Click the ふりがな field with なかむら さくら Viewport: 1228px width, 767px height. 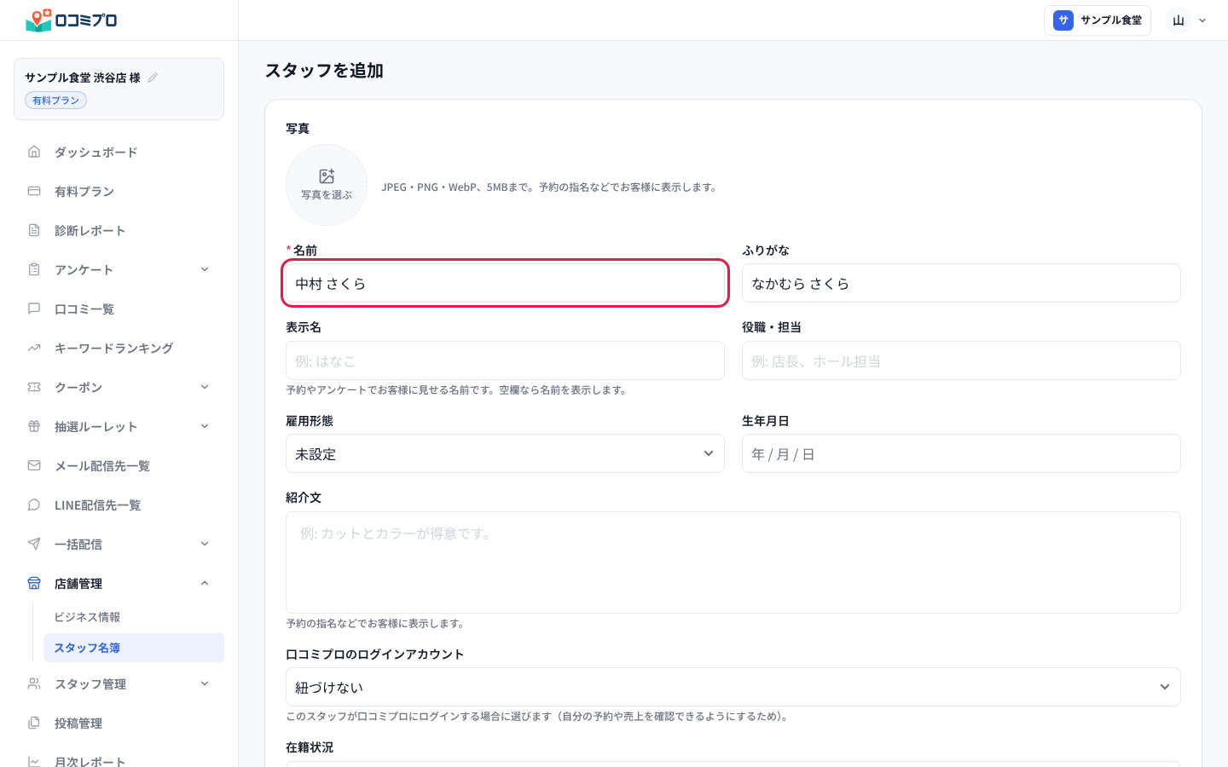[x=961, y=283]
